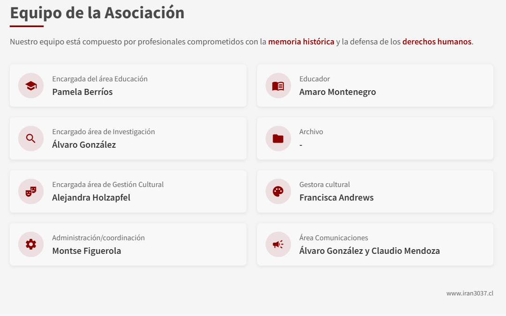Image resolution: width=506 pixels, height=316 pixels.
Task: Click the graduation cap icon beside Pamela Berríos
Action: point(31,86)
